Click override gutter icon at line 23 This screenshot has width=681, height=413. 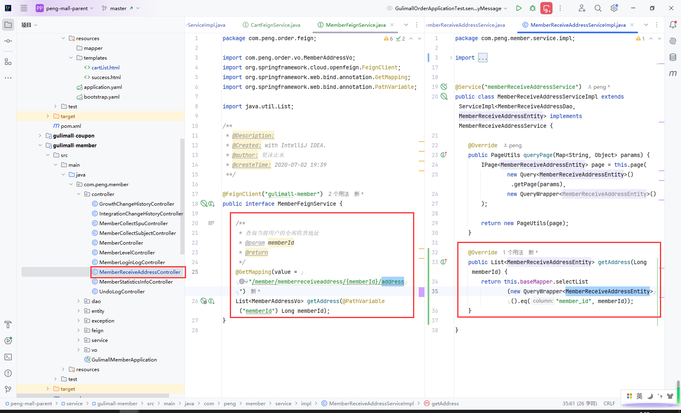pyautogui.click(x=444, y=155)
